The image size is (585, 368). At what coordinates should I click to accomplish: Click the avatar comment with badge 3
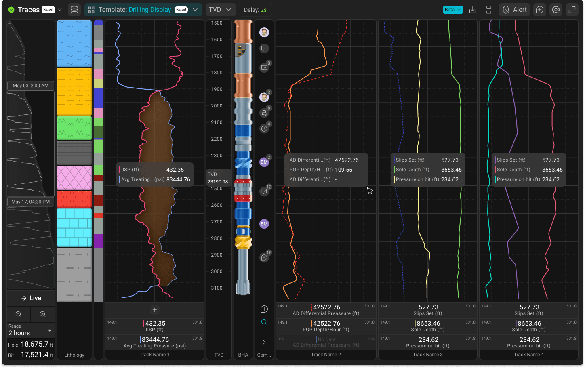point(264,97)
